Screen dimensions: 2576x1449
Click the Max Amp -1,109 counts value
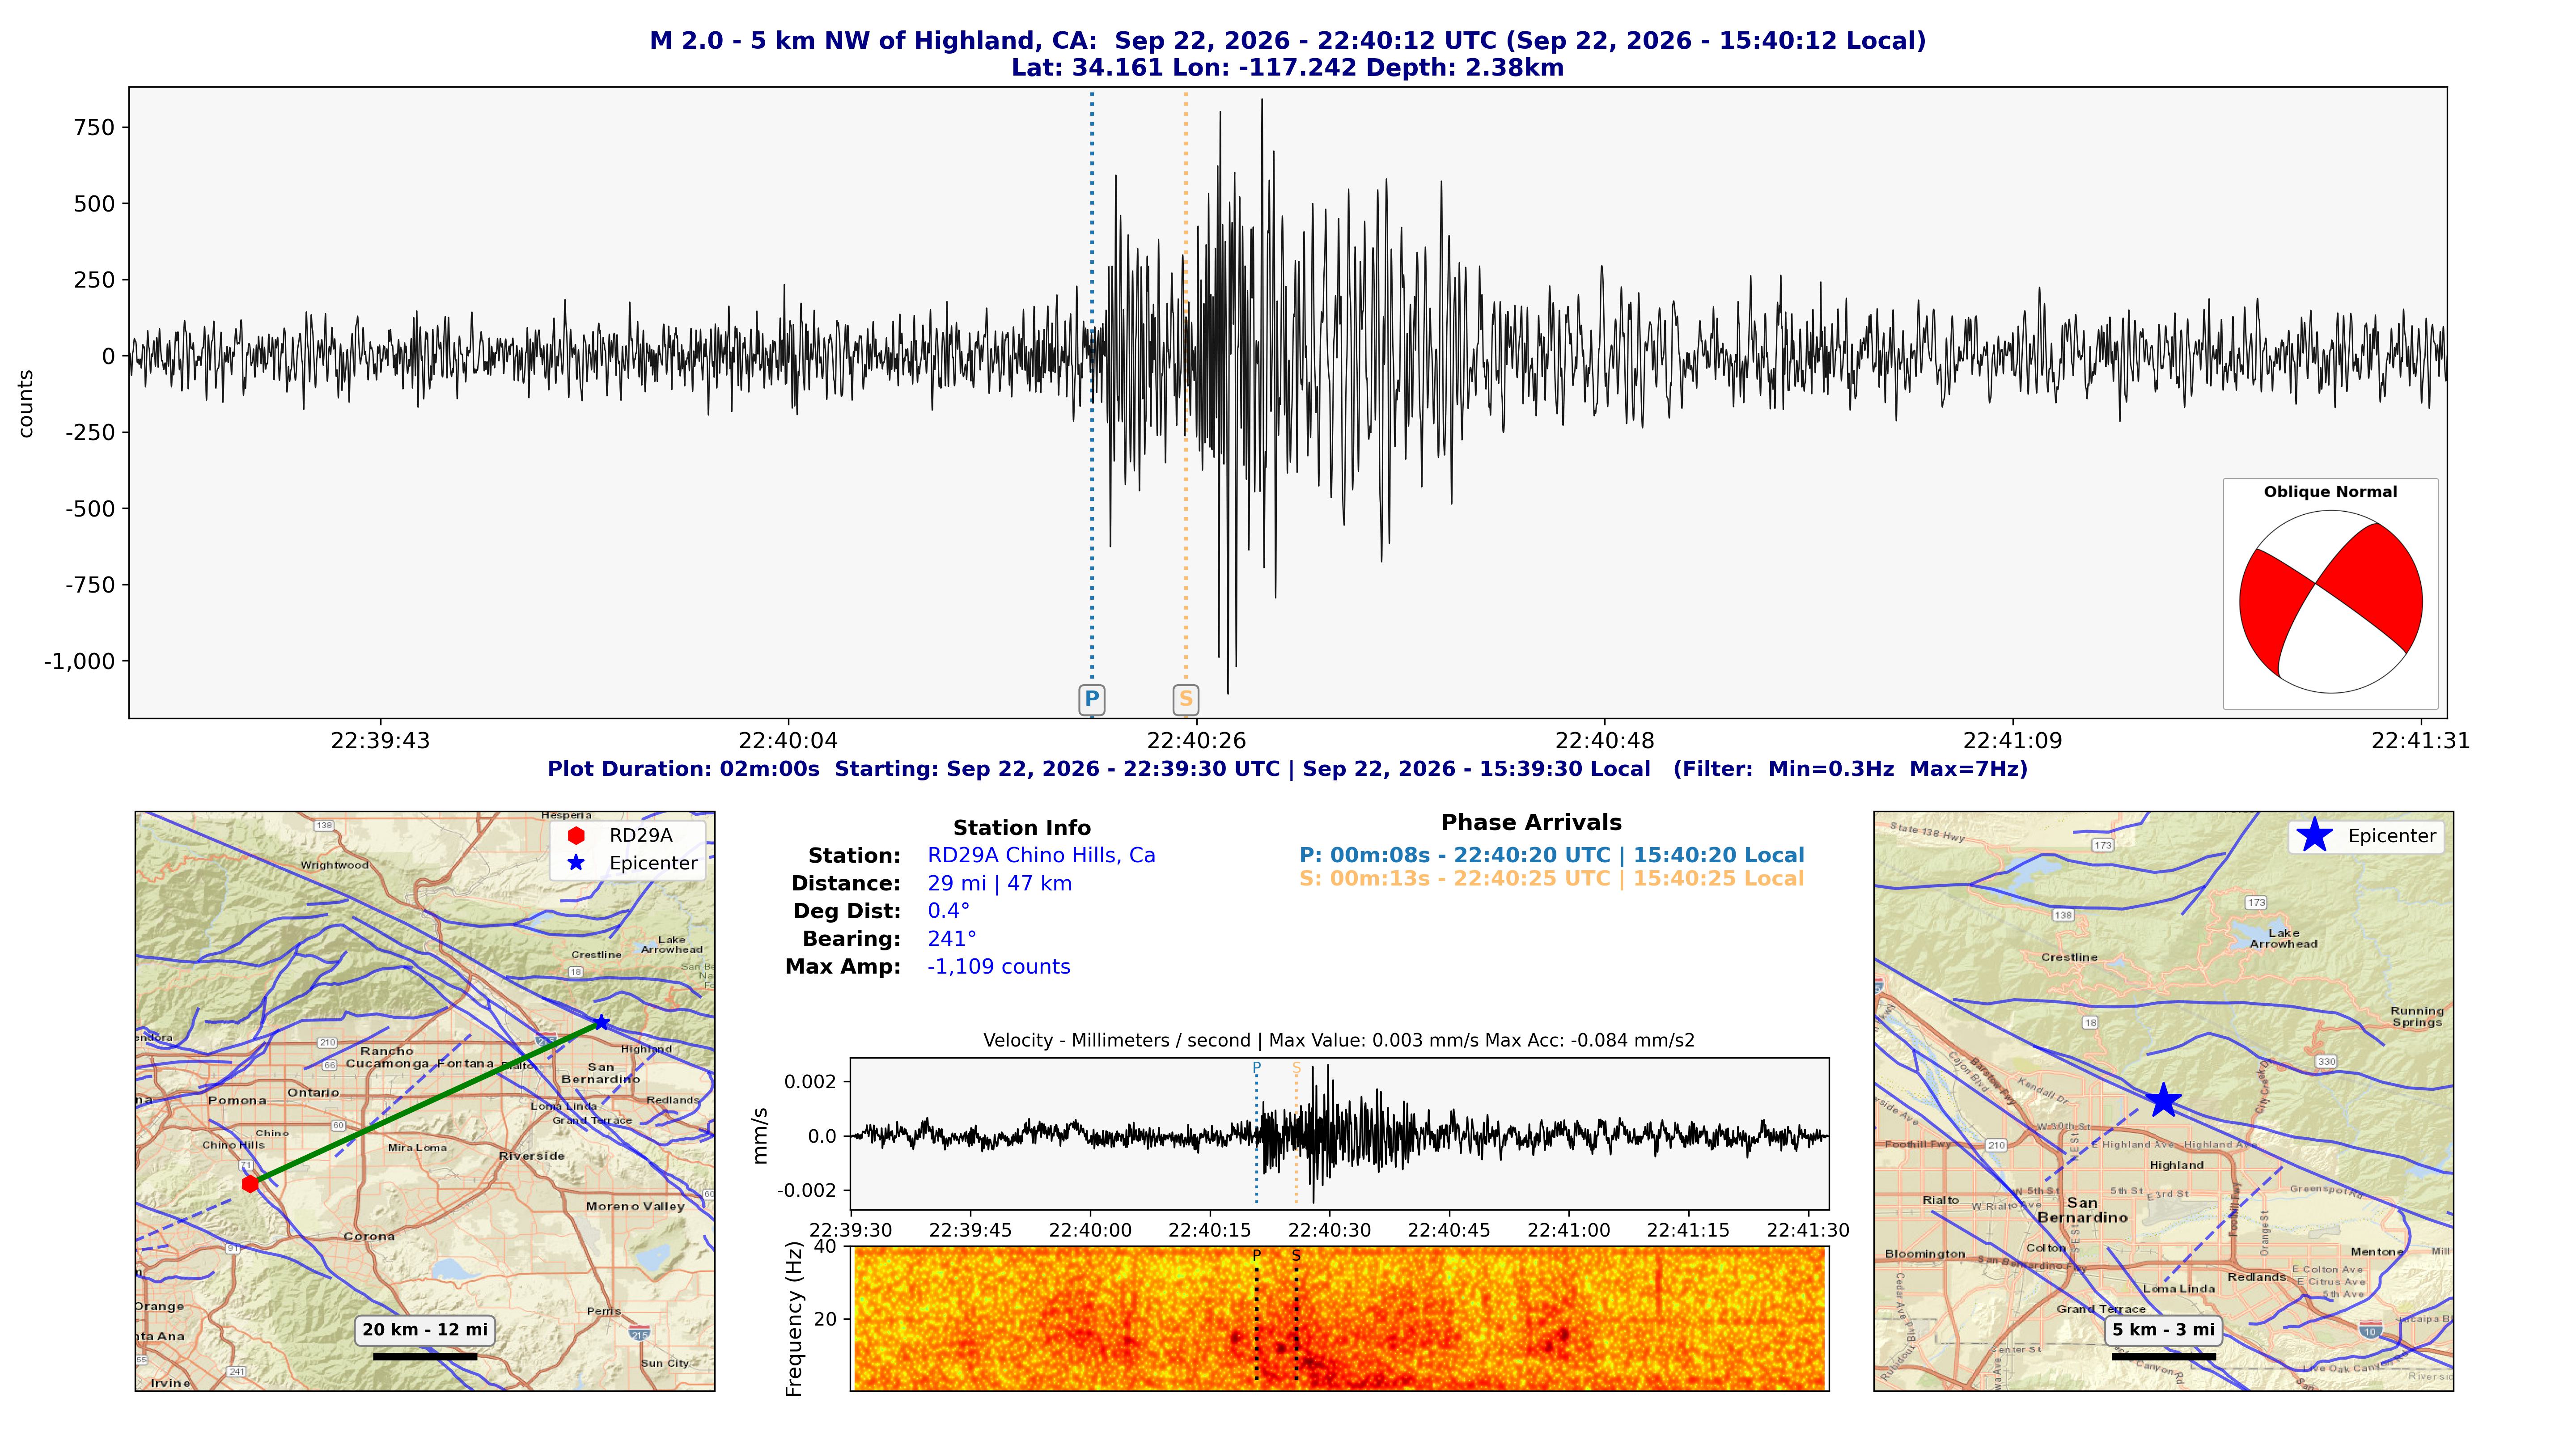[x=999, y=967]
